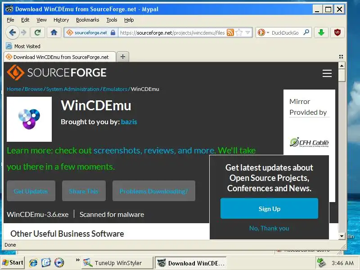Open the Tools menu
This screenshot has width=360, height=270.
pos(112,20)
